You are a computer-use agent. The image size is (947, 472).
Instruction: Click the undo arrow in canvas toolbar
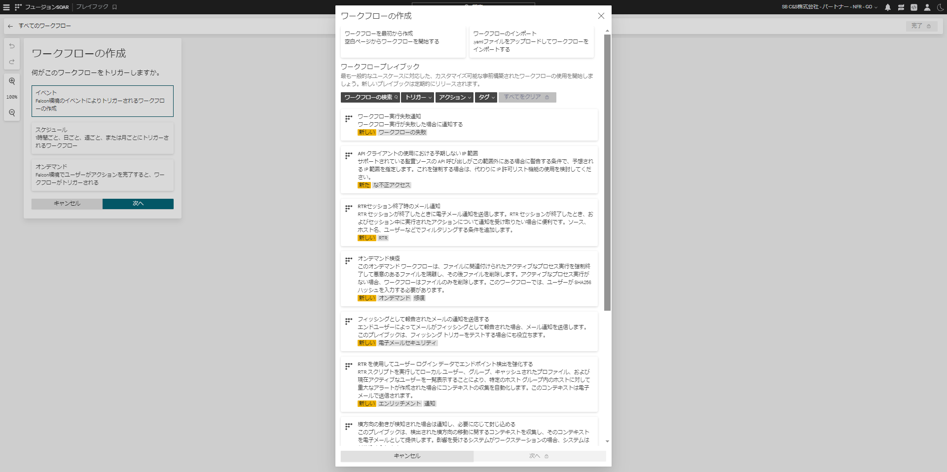pos(12,46)
